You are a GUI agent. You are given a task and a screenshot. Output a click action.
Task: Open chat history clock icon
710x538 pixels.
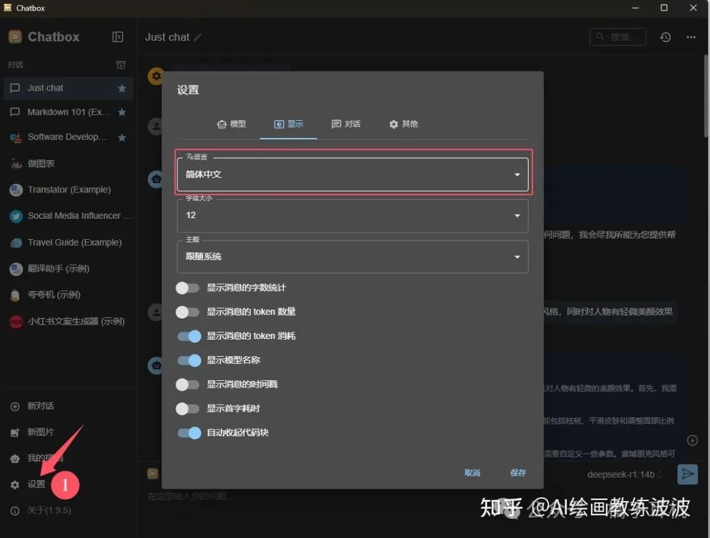click(x=665, y=37)
